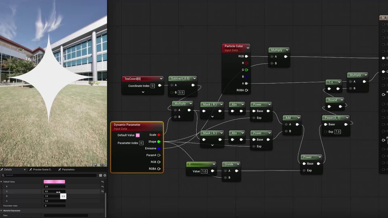Edit Subtract node B value 0.5
This screenshot has width=388, height=218.
(x=181, y=92)
